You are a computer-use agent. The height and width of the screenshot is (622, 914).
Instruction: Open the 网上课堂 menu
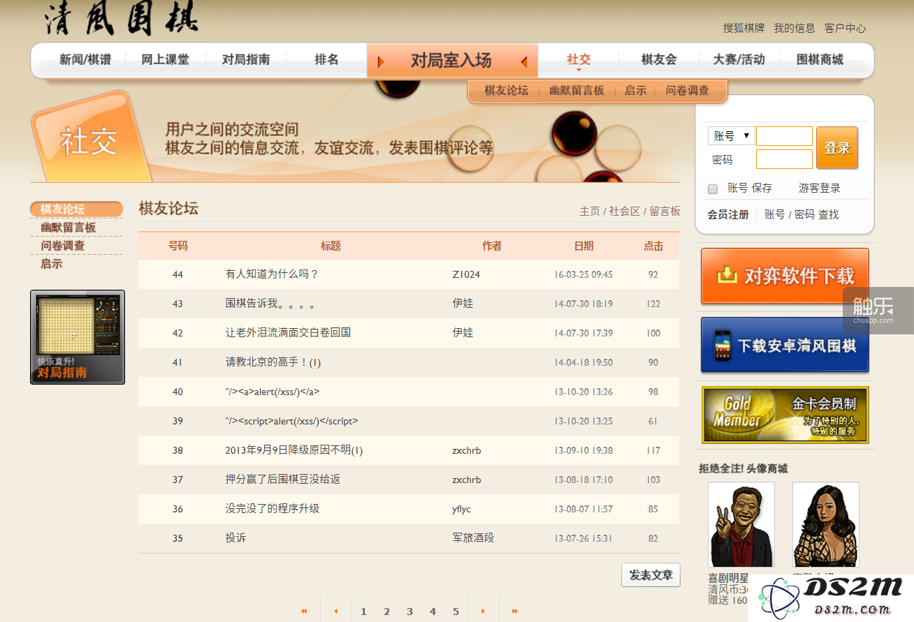tap(165, 60)
